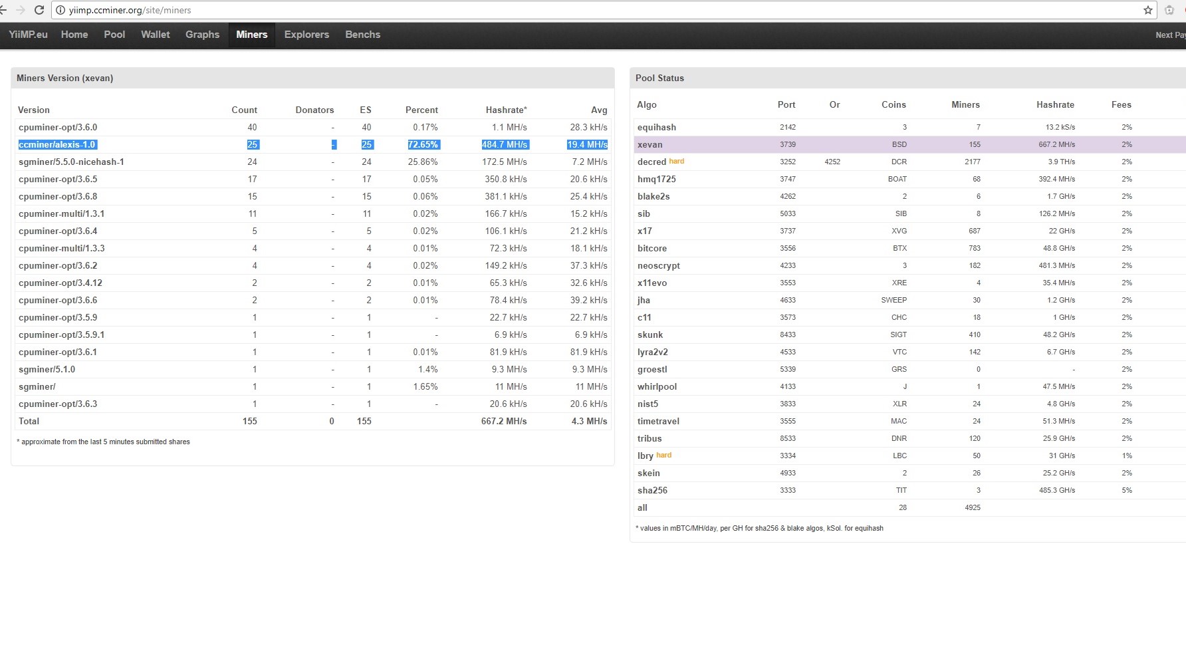Viewport: 1186px width, 667px height.
Task: Open the Pool menu item
Action: pyautogui.click(x=114, y=35)
